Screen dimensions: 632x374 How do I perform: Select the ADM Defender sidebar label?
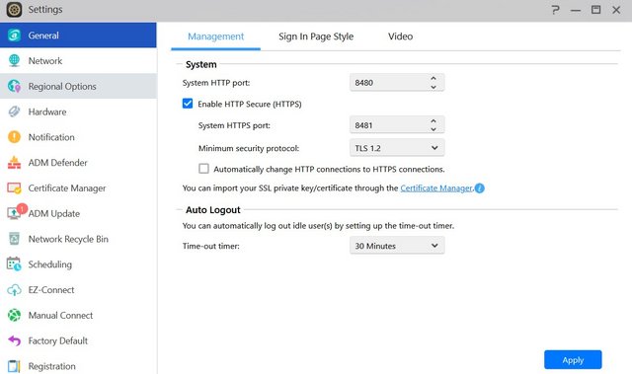click(57, 163)
